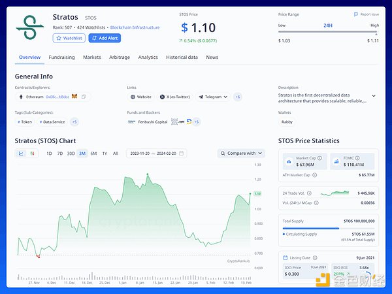The height and width of the screenshot is (294, 392).
Task: Click the Website globe link
Action: pos(140,97)
